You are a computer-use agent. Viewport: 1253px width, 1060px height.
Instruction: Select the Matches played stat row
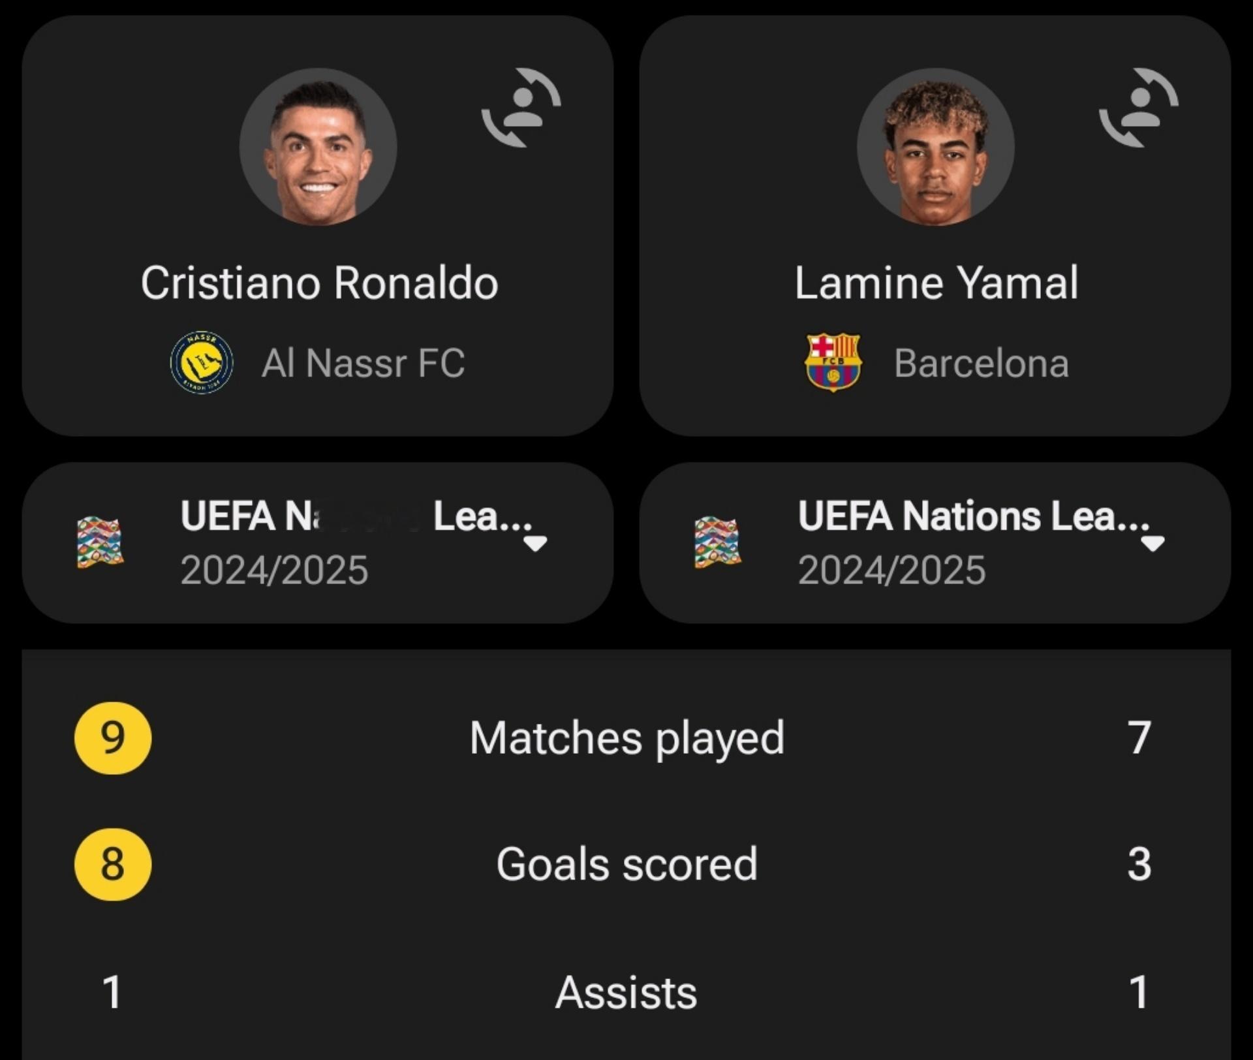point(626,738)
